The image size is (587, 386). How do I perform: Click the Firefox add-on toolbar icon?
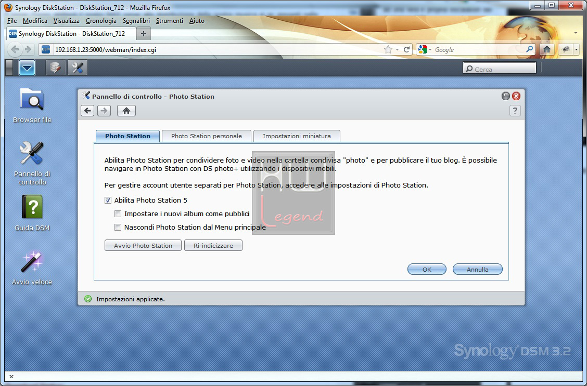(566, 49)
